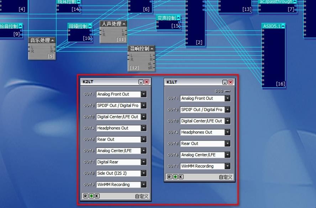This screenshot has width=316, height=208.
Task: Open K1LT OUT2 SPDIF Out dropdown
Action: [x=227, y=110]
